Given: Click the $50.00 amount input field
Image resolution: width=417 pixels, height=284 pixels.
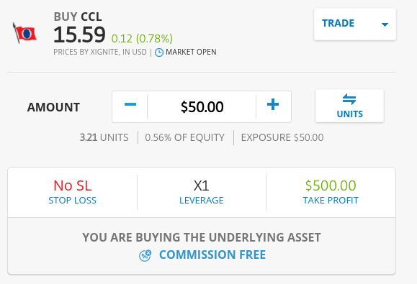Looking at the screenshot, I should [202, 106].
